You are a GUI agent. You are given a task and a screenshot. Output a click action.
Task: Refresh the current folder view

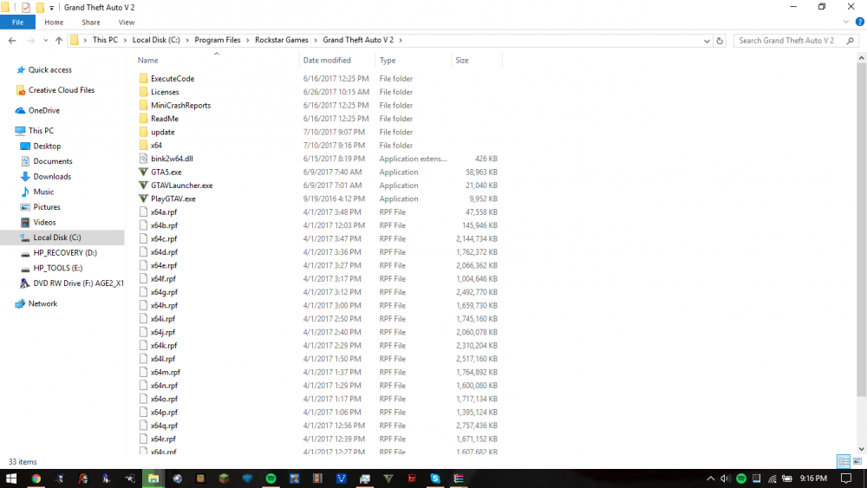point(720,41)
